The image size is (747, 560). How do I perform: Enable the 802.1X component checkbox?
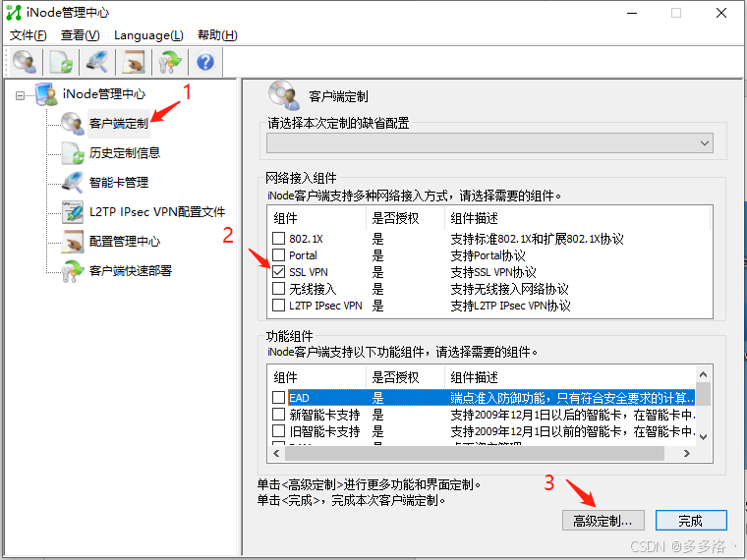tap(279, 238)
